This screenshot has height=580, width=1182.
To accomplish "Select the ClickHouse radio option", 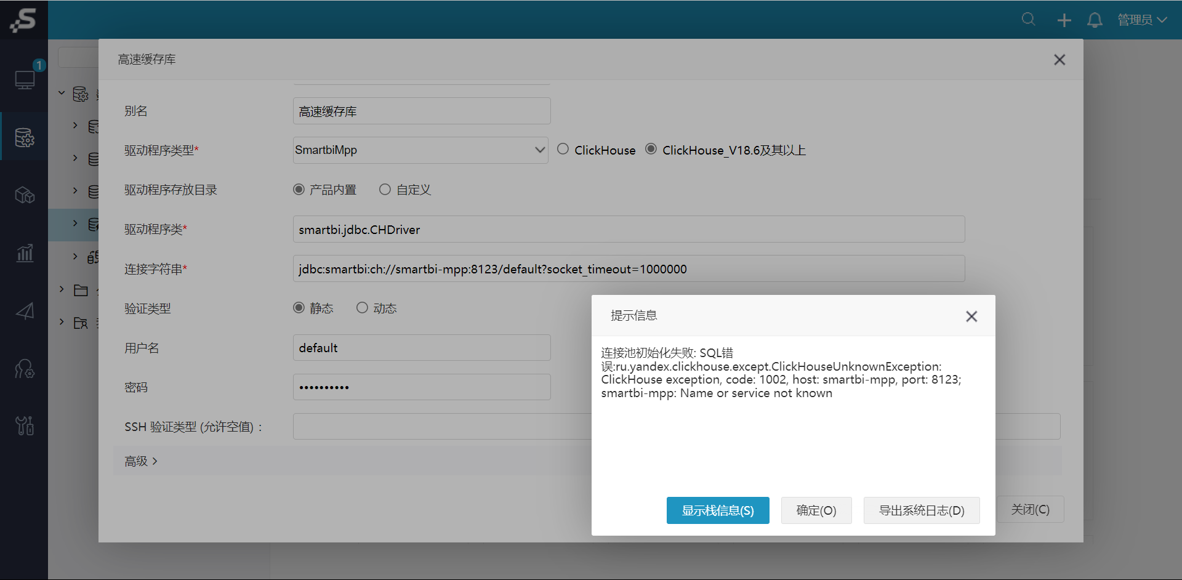I will coord(563,149).
